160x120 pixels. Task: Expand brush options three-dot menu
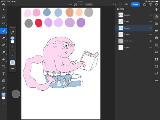(x=12, y=68)
